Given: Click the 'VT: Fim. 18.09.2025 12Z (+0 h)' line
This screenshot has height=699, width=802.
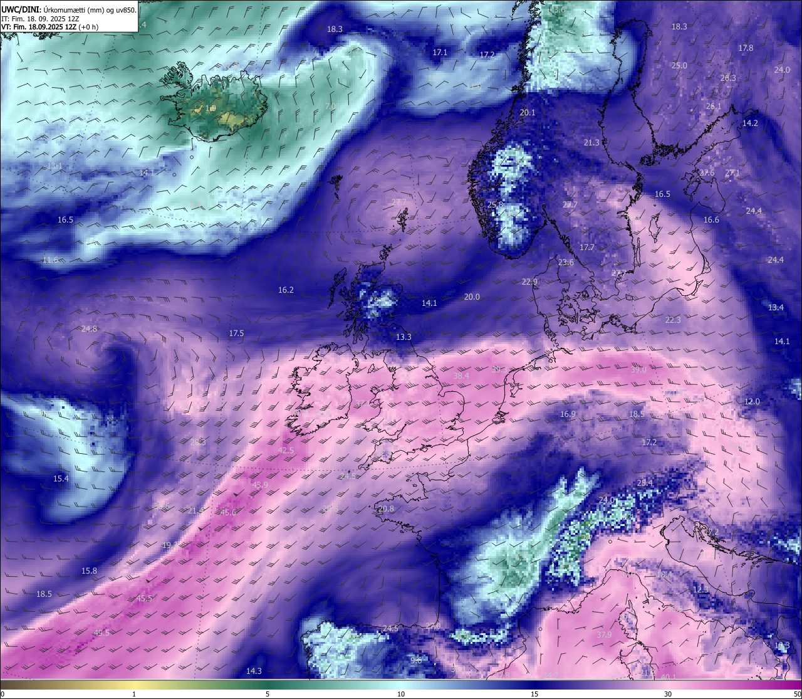Looking at the screenshot, I should click(x=50, y=27).
